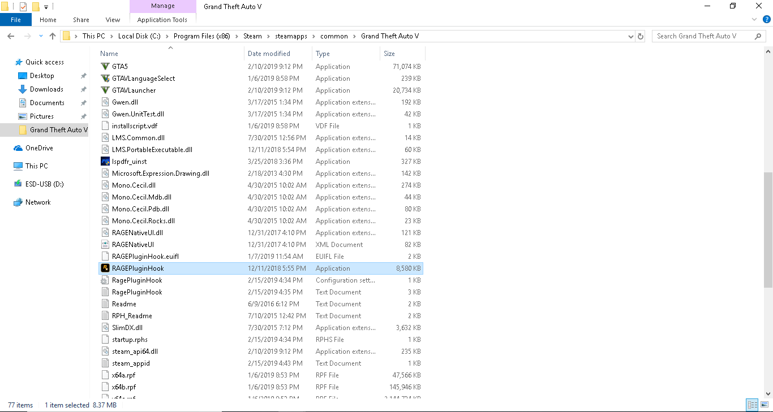This screenshot has height=412, width=773.
Task: Select the GTAVLanguageSelect file icon
Action: tap(105, 79)
